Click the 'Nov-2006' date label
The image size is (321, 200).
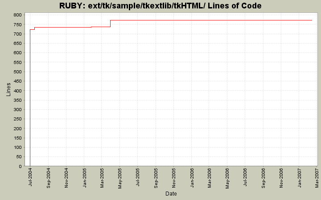pos(281,178)
